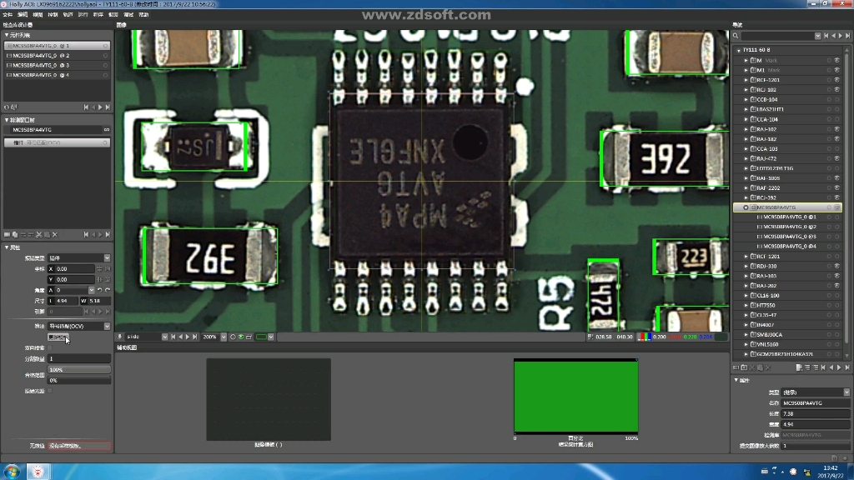Toggle the lowest checkbox in properties panel
The image size is (854, 480).
coord(50,391)
